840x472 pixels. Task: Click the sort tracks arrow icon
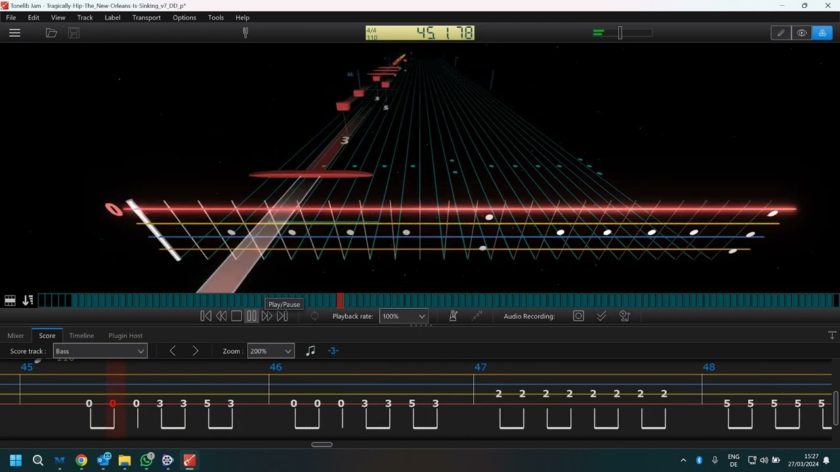point(28,300)
